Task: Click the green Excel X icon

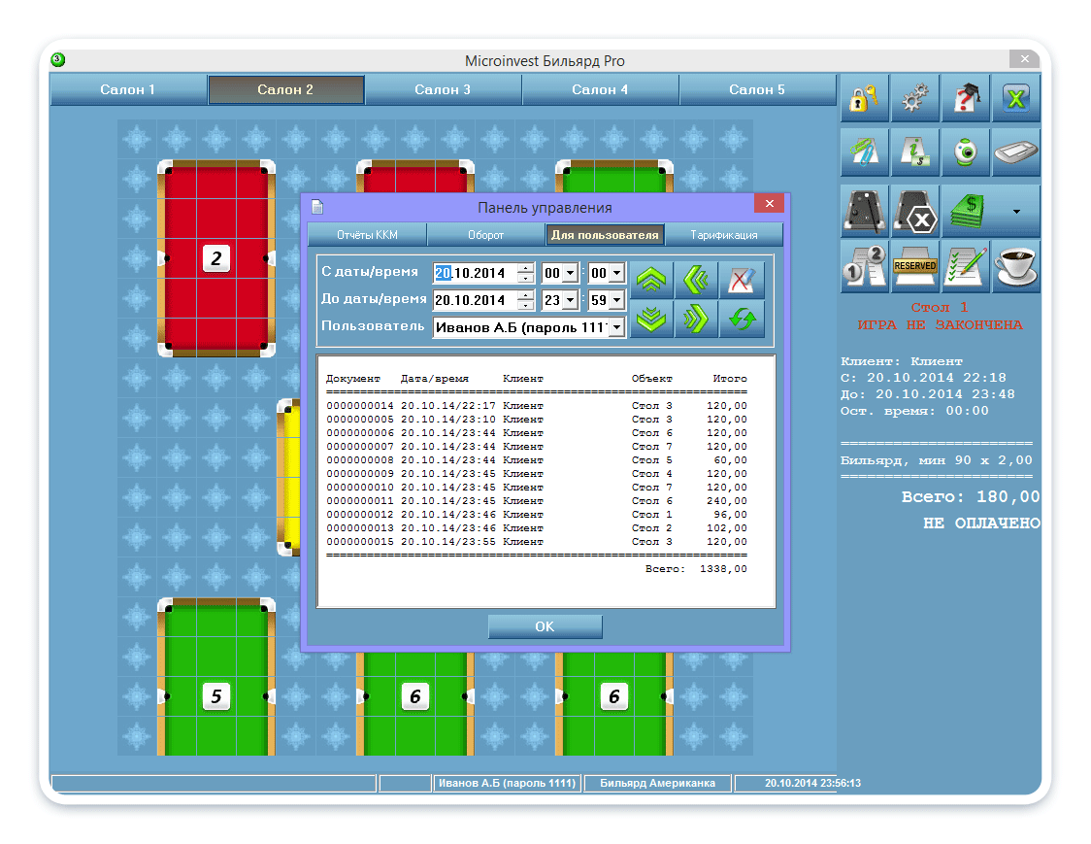Action: (x=1015, y=99)
